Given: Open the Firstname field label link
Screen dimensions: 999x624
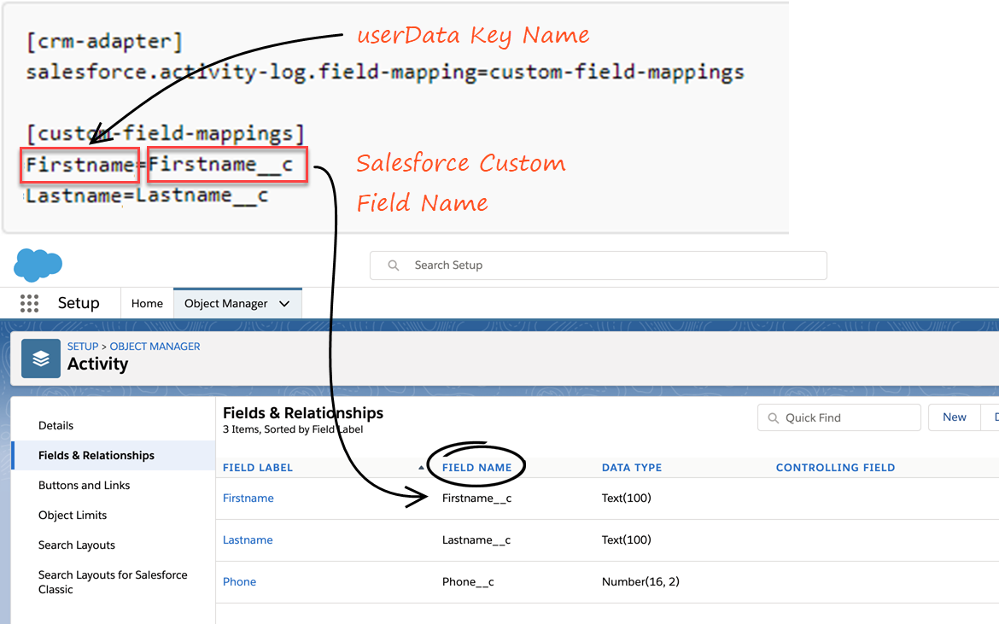Looking at the screenshot, I should click(x=248, y=499).
